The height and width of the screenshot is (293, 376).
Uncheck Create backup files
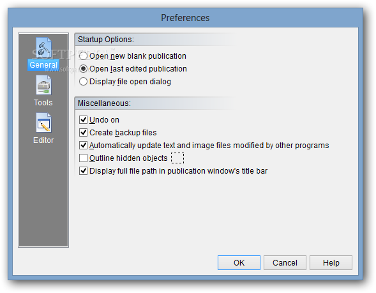point(83,132)
